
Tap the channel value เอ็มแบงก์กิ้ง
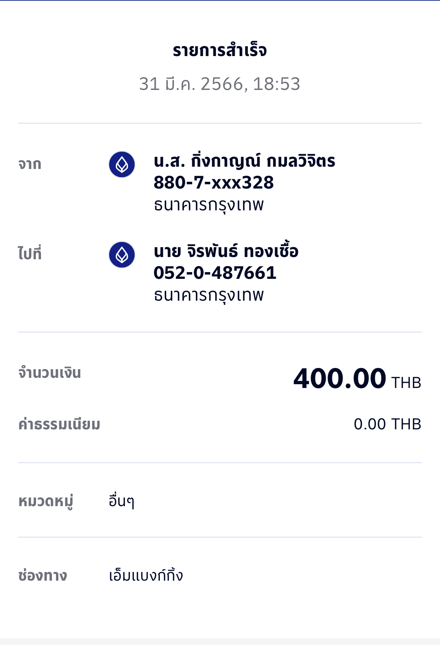(x=146, y=576)
